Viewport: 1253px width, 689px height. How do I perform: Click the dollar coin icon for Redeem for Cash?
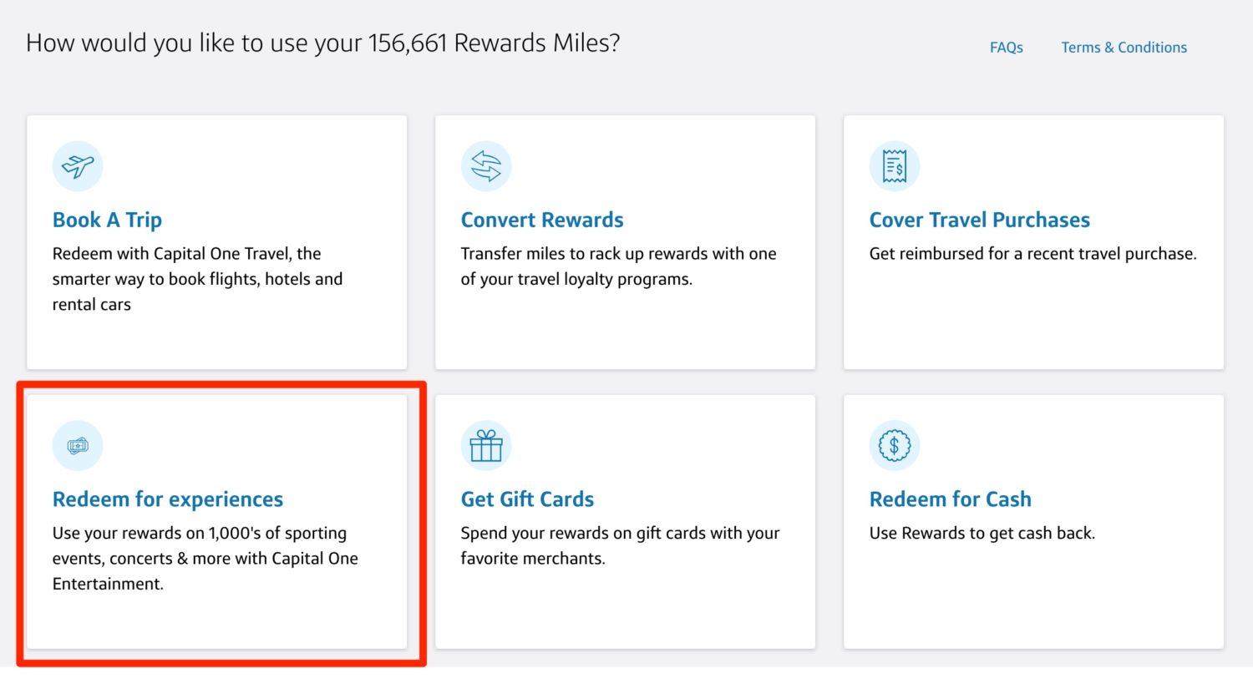pyautogui.click(x=895, y=445)
